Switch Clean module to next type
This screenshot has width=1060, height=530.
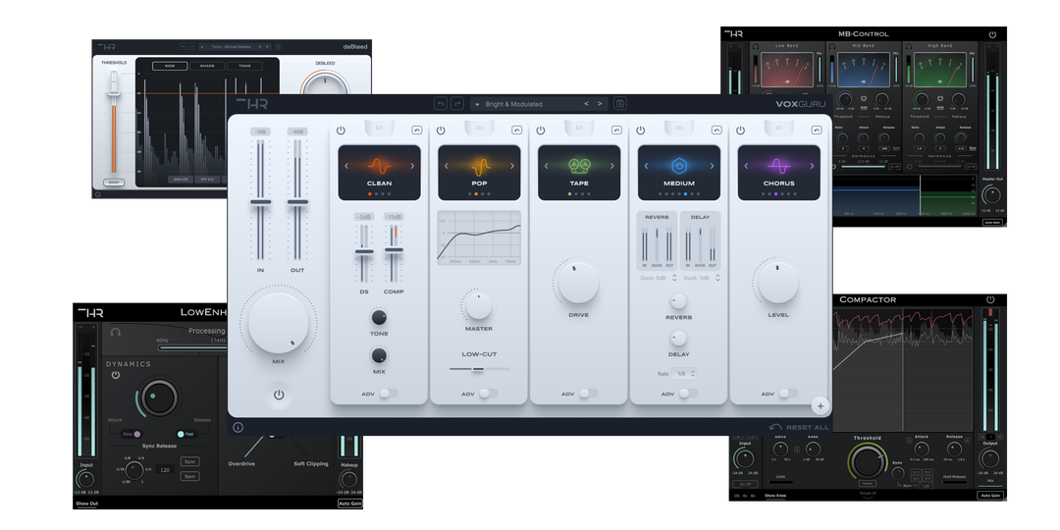pyautogui.click(x=411, y=166)
